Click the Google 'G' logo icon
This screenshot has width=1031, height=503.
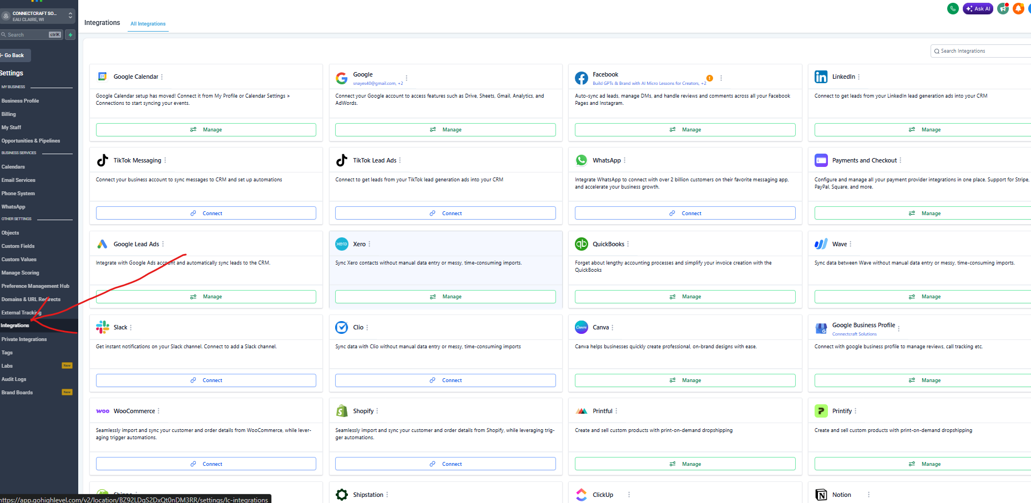point(342,78)
